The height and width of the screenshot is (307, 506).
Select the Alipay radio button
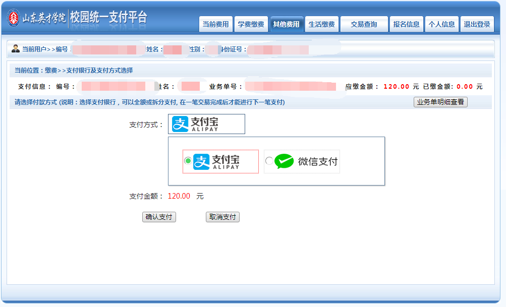tap(188, 161)
